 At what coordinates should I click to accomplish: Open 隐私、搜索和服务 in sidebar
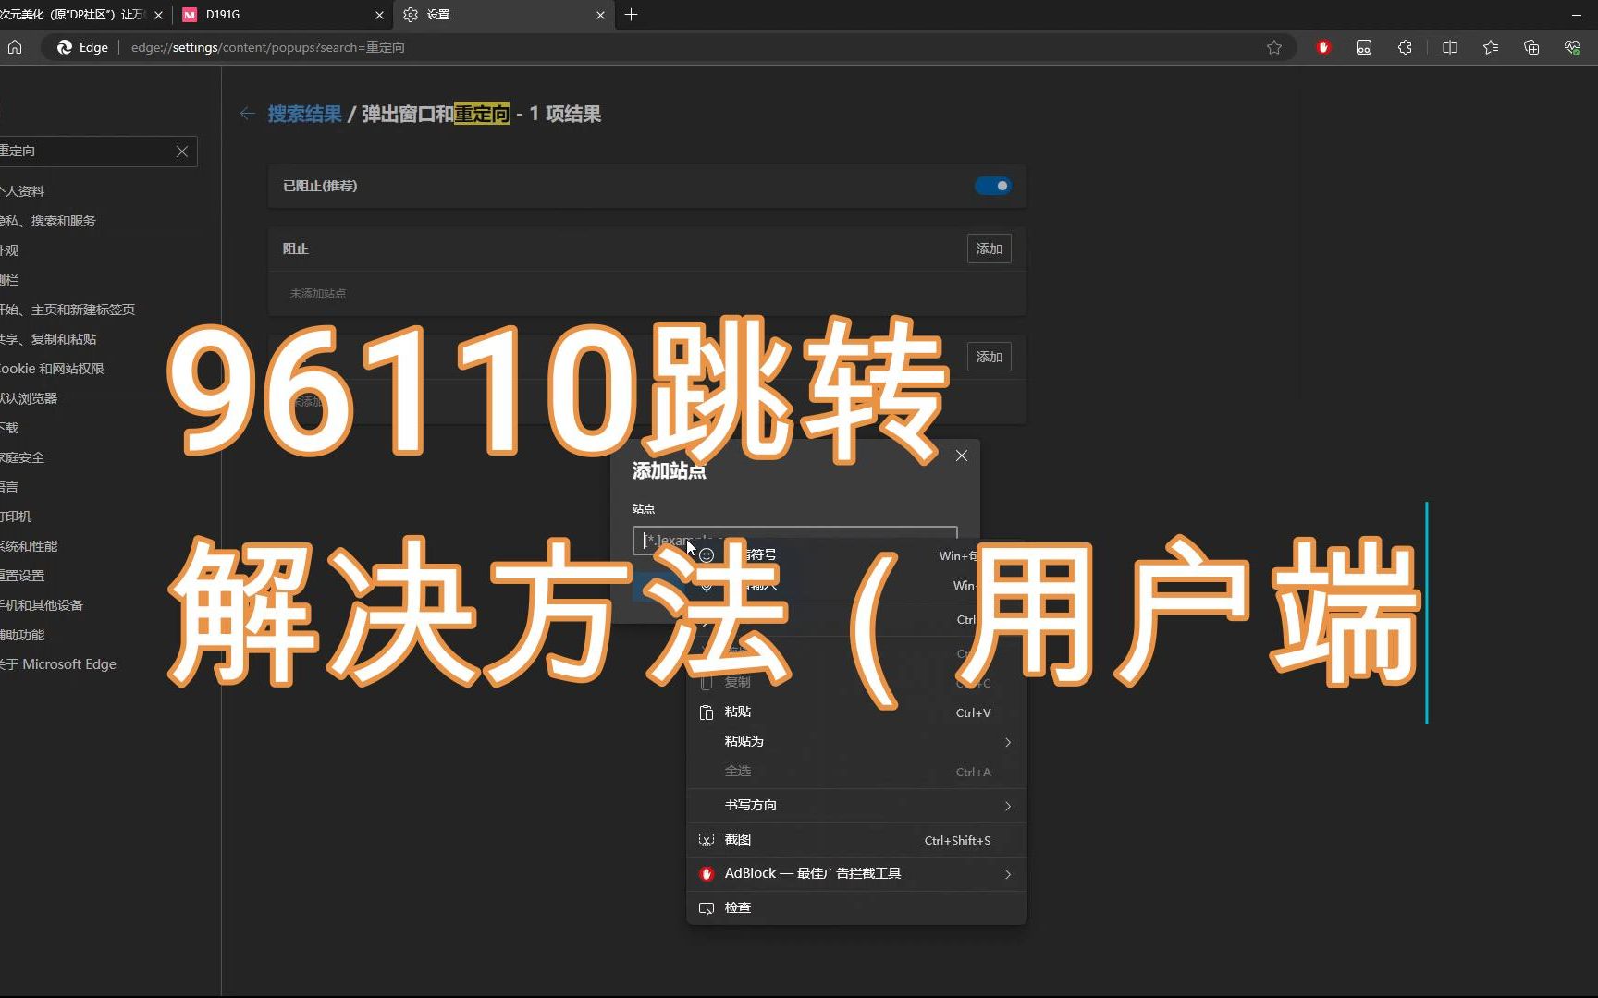tap(47, 221)
